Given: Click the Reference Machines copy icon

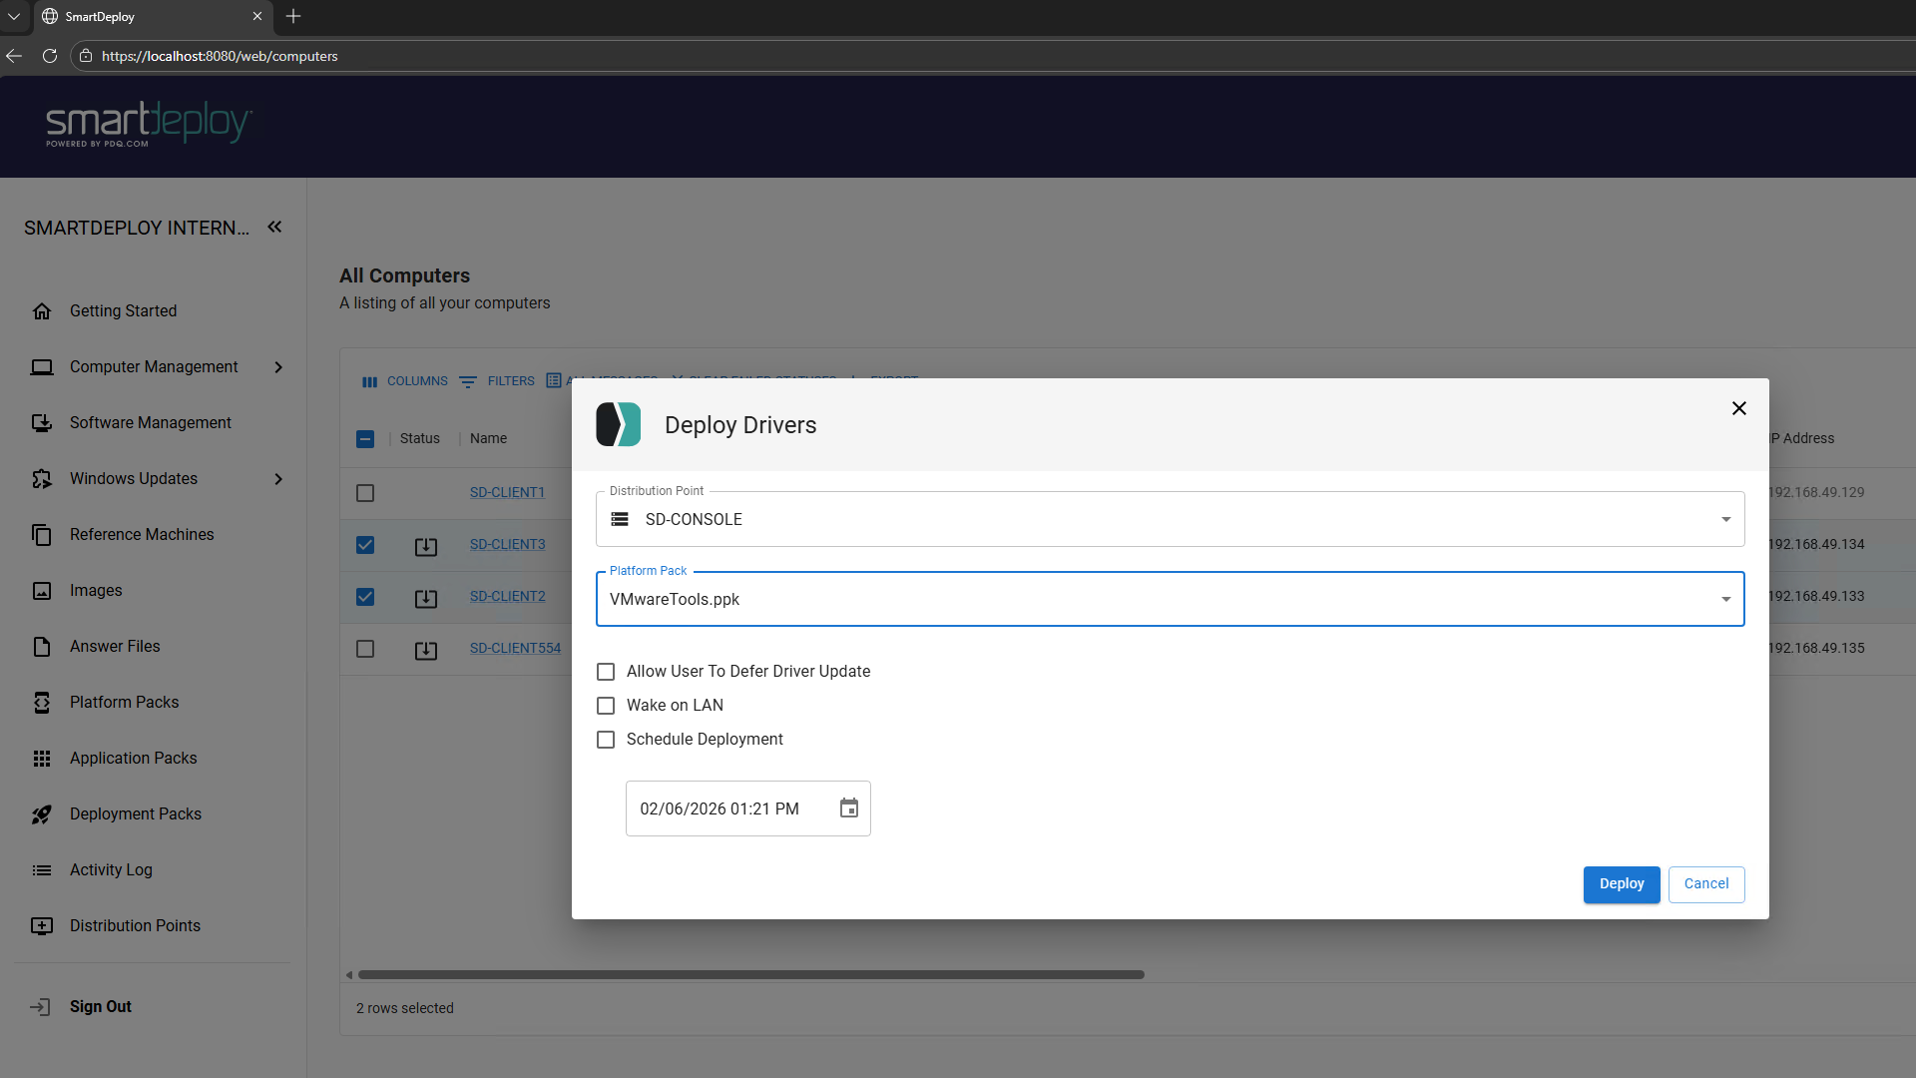Looking at the screenshot, I should click(x=42, y=535).
